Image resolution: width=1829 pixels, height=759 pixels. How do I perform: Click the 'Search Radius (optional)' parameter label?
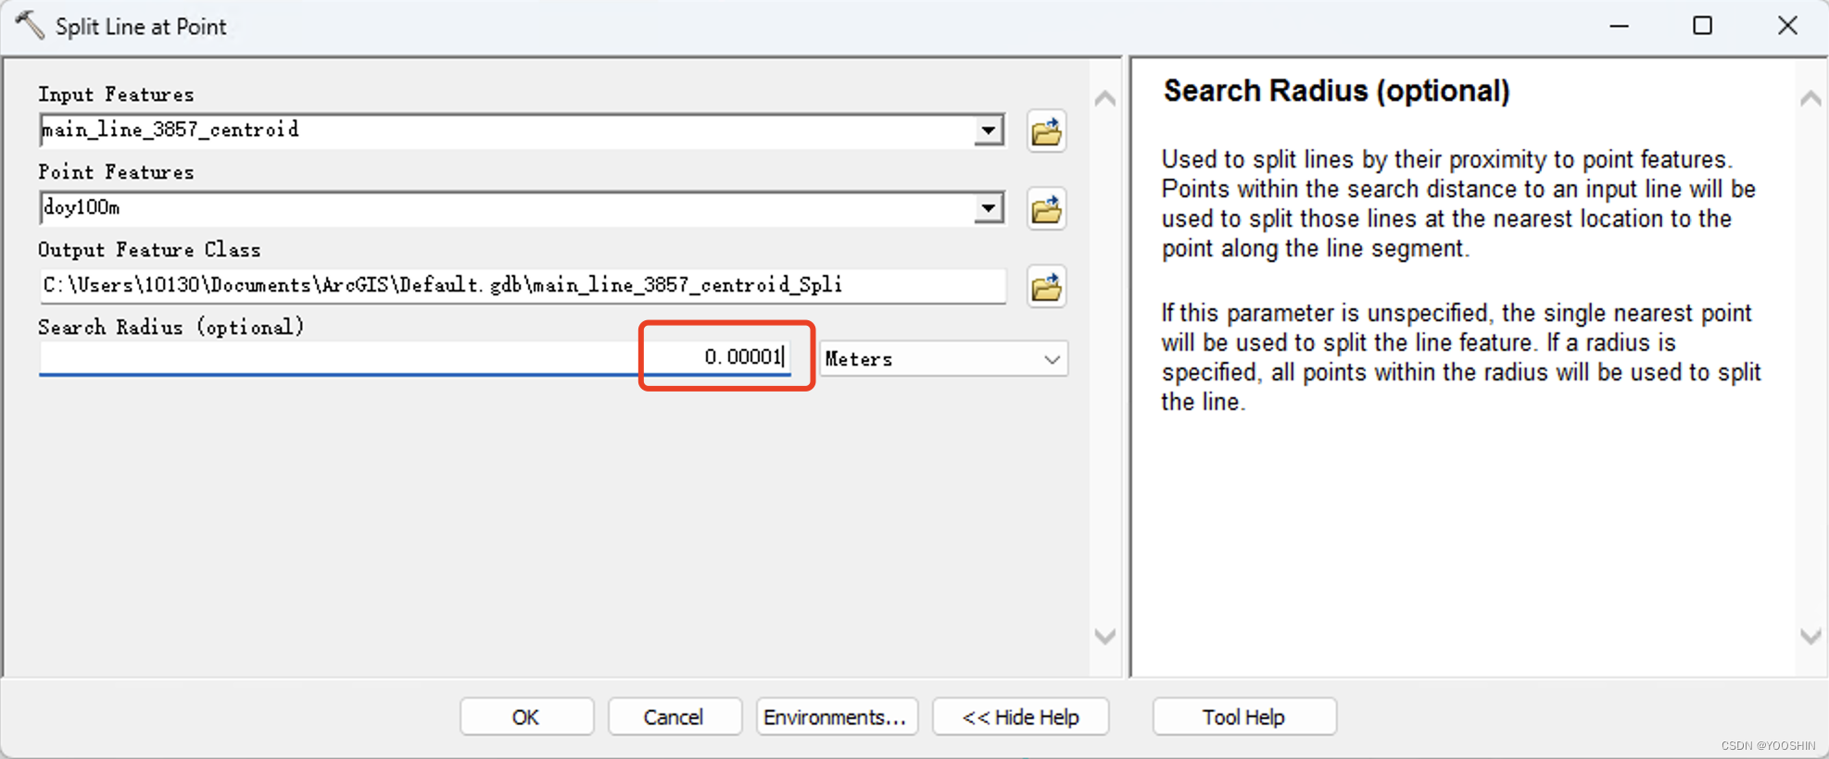click(x=171, y=327)
